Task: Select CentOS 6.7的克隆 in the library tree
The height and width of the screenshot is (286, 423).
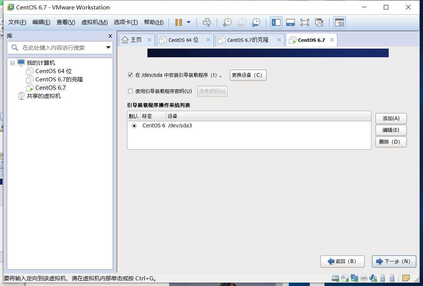Action: [59, 80]
